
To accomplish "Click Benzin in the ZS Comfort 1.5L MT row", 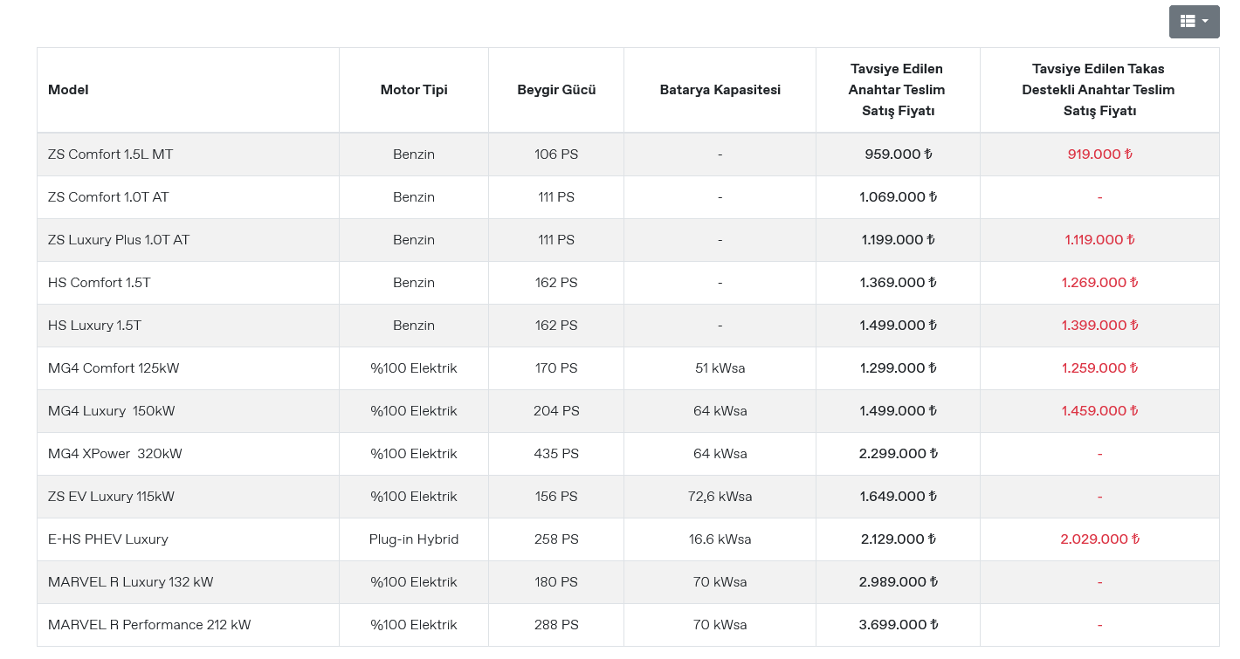I will (x=414, y=154).
